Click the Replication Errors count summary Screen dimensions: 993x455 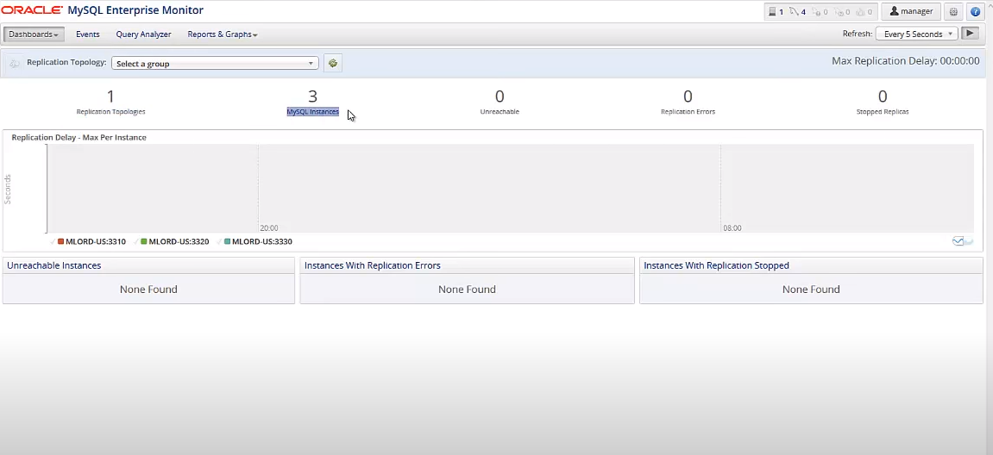click(x=688, y=103)
